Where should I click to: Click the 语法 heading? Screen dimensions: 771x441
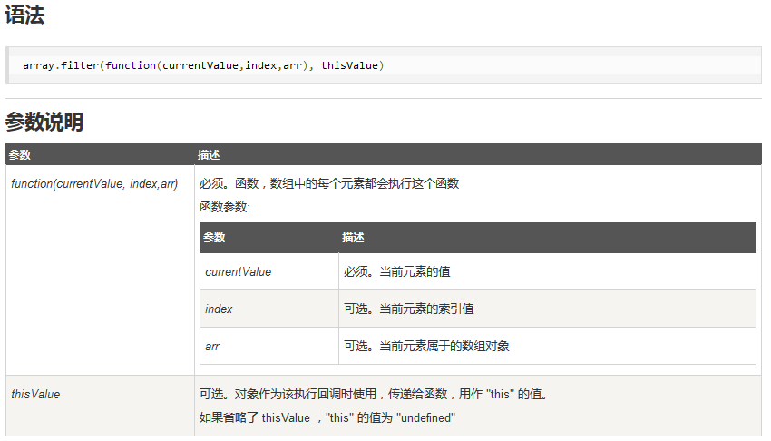click(24, 15)
